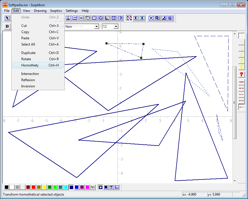Click the vertical scrollbar down arrow
Screen dimensions: 248x199
[235, 181]
